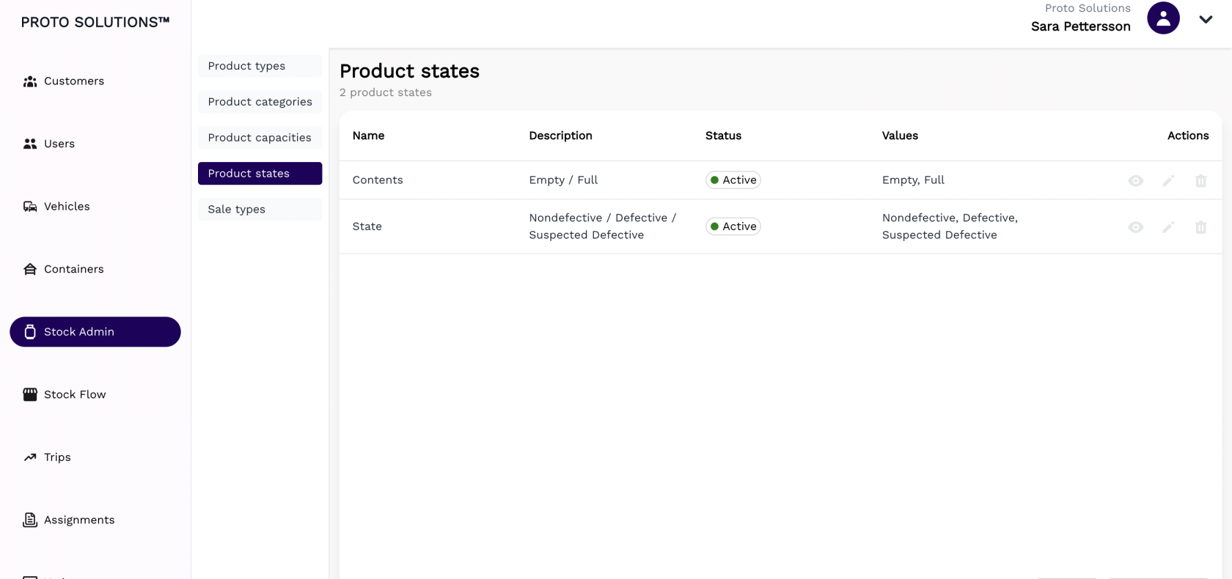
Task: Click the user avatar icon
Action: pyautogui.click(x=1163, y=18)
